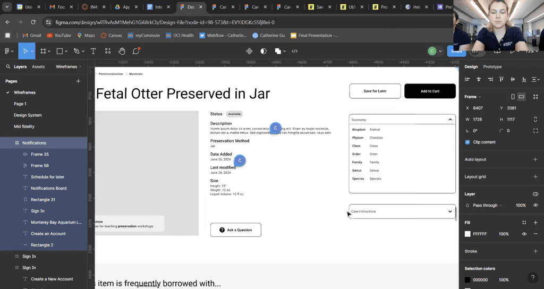Select the Rectangle shape tool
The height and width of the screenshot is (289, 544).
pos(59,52)
